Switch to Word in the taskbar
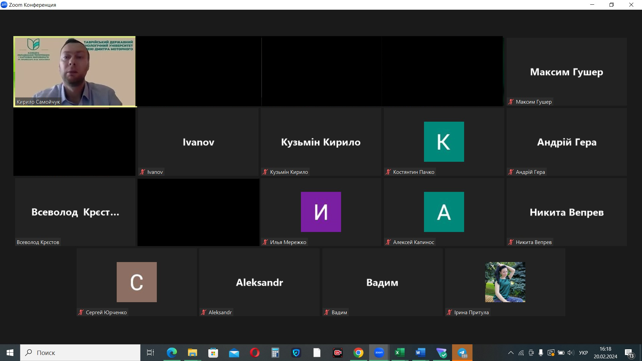 [x=420, y=353]
